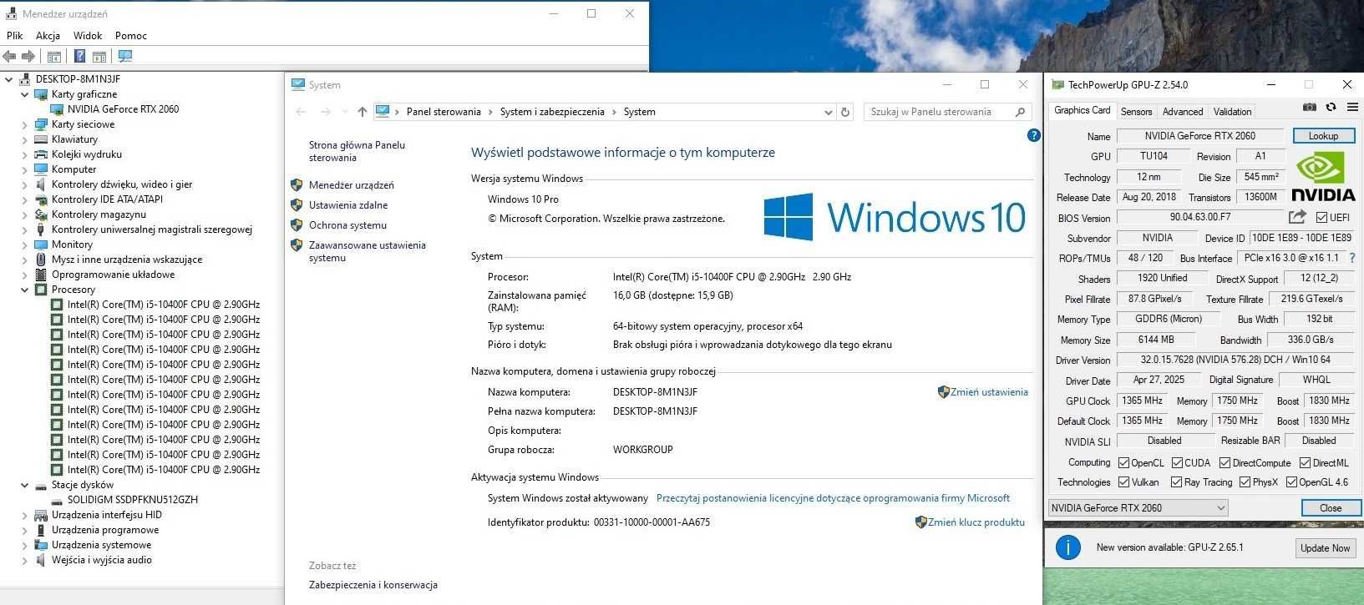The image size is (1364, 605).
Task: Switch to the Advanced tab in GPU-Z
Action: 1183,111
